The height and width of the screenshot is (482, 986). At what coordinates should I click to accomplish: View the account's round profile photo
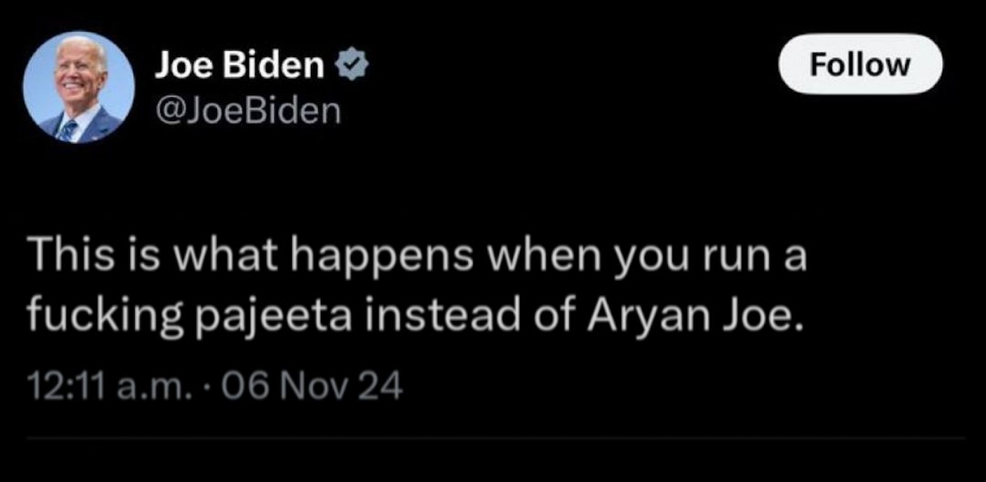[79, 87]
